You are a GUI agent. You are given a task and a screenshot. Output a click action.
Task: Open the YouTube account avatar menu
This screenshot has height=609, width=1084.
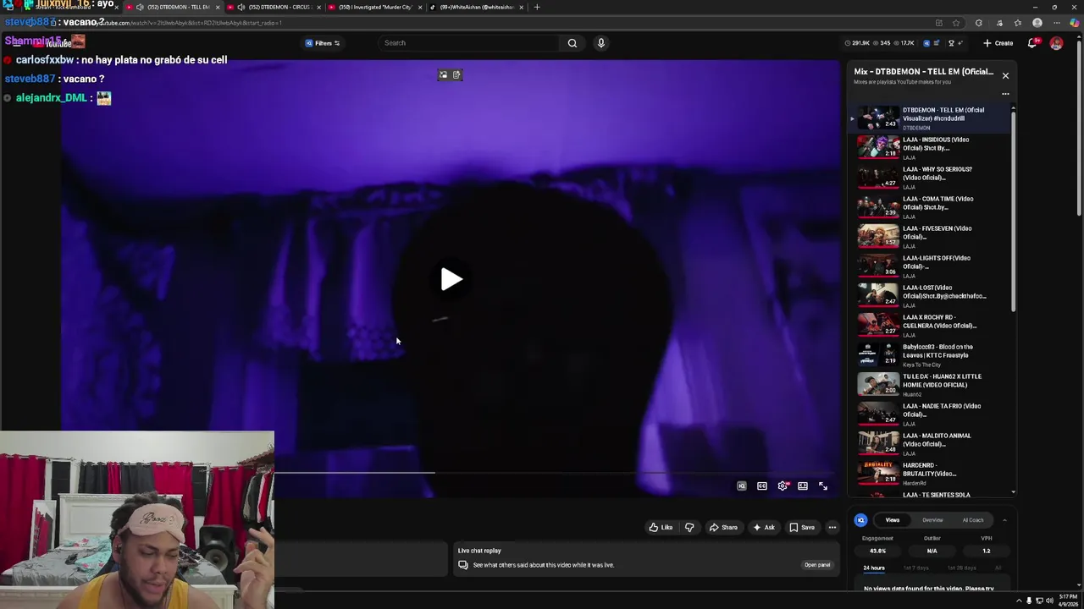coord(1056,43)
